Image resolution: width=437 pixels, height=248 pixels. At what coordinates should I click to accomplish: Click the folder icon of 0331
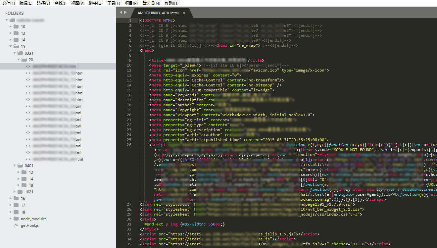click(20, 53)
